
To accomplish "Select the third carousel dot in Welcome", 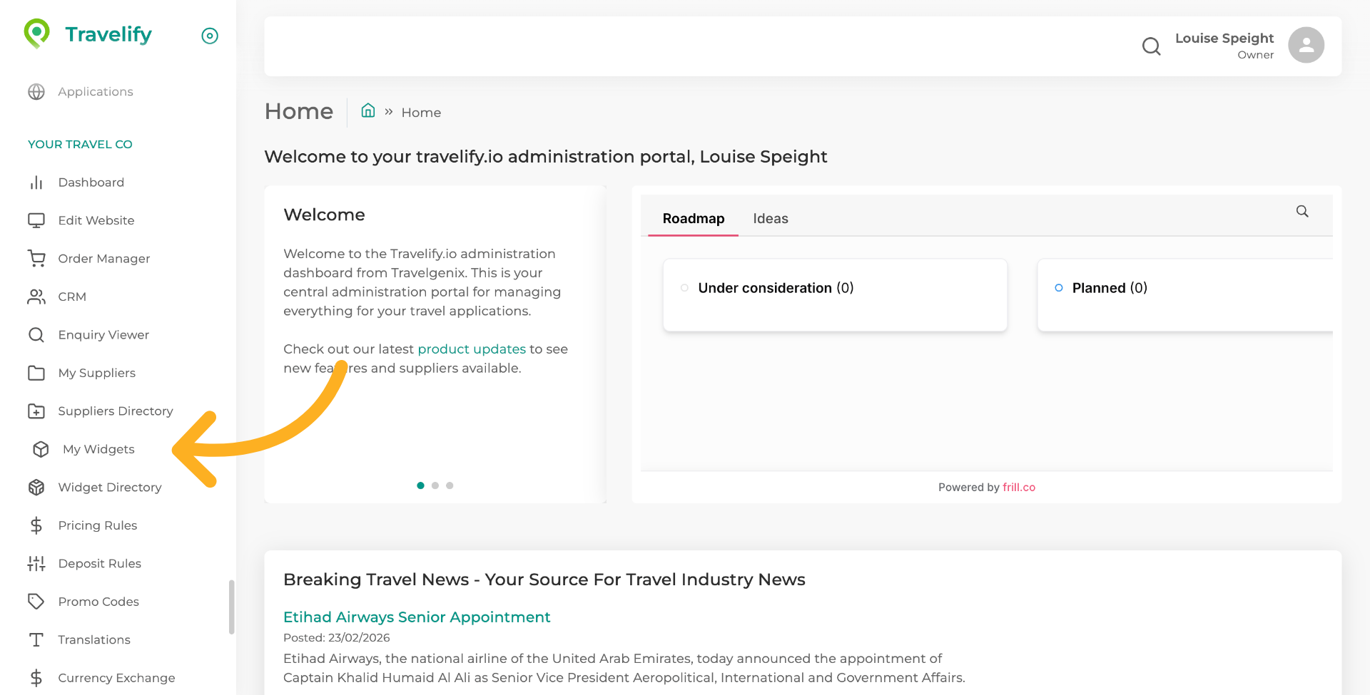I will [x=450, y=485].
